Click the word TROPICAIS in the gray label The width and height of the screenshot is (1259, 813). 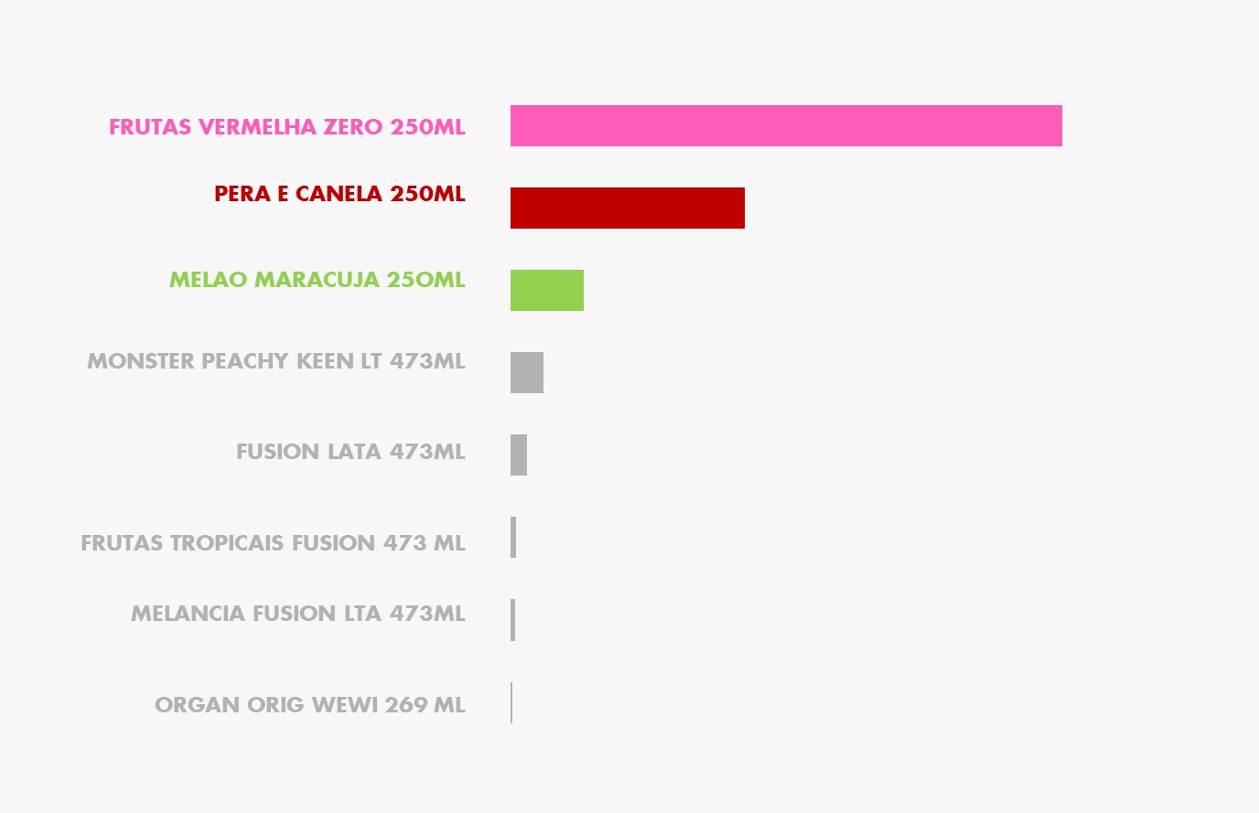point(227,543)
